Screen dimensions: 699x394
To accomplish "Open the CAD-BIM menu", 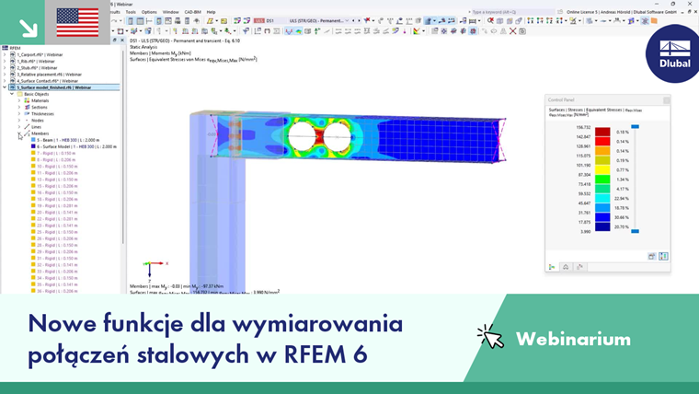I will [192, 12].
